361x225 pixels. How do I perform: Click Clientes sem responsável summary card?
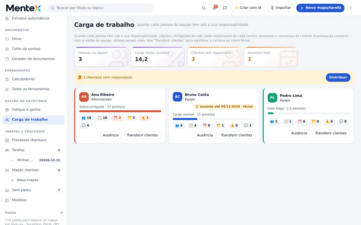214,57
